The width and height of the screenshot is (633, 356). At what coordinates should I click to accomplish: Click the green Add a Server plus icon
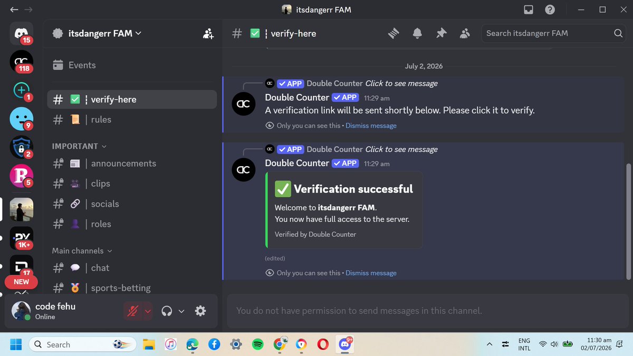click(21, 90)
